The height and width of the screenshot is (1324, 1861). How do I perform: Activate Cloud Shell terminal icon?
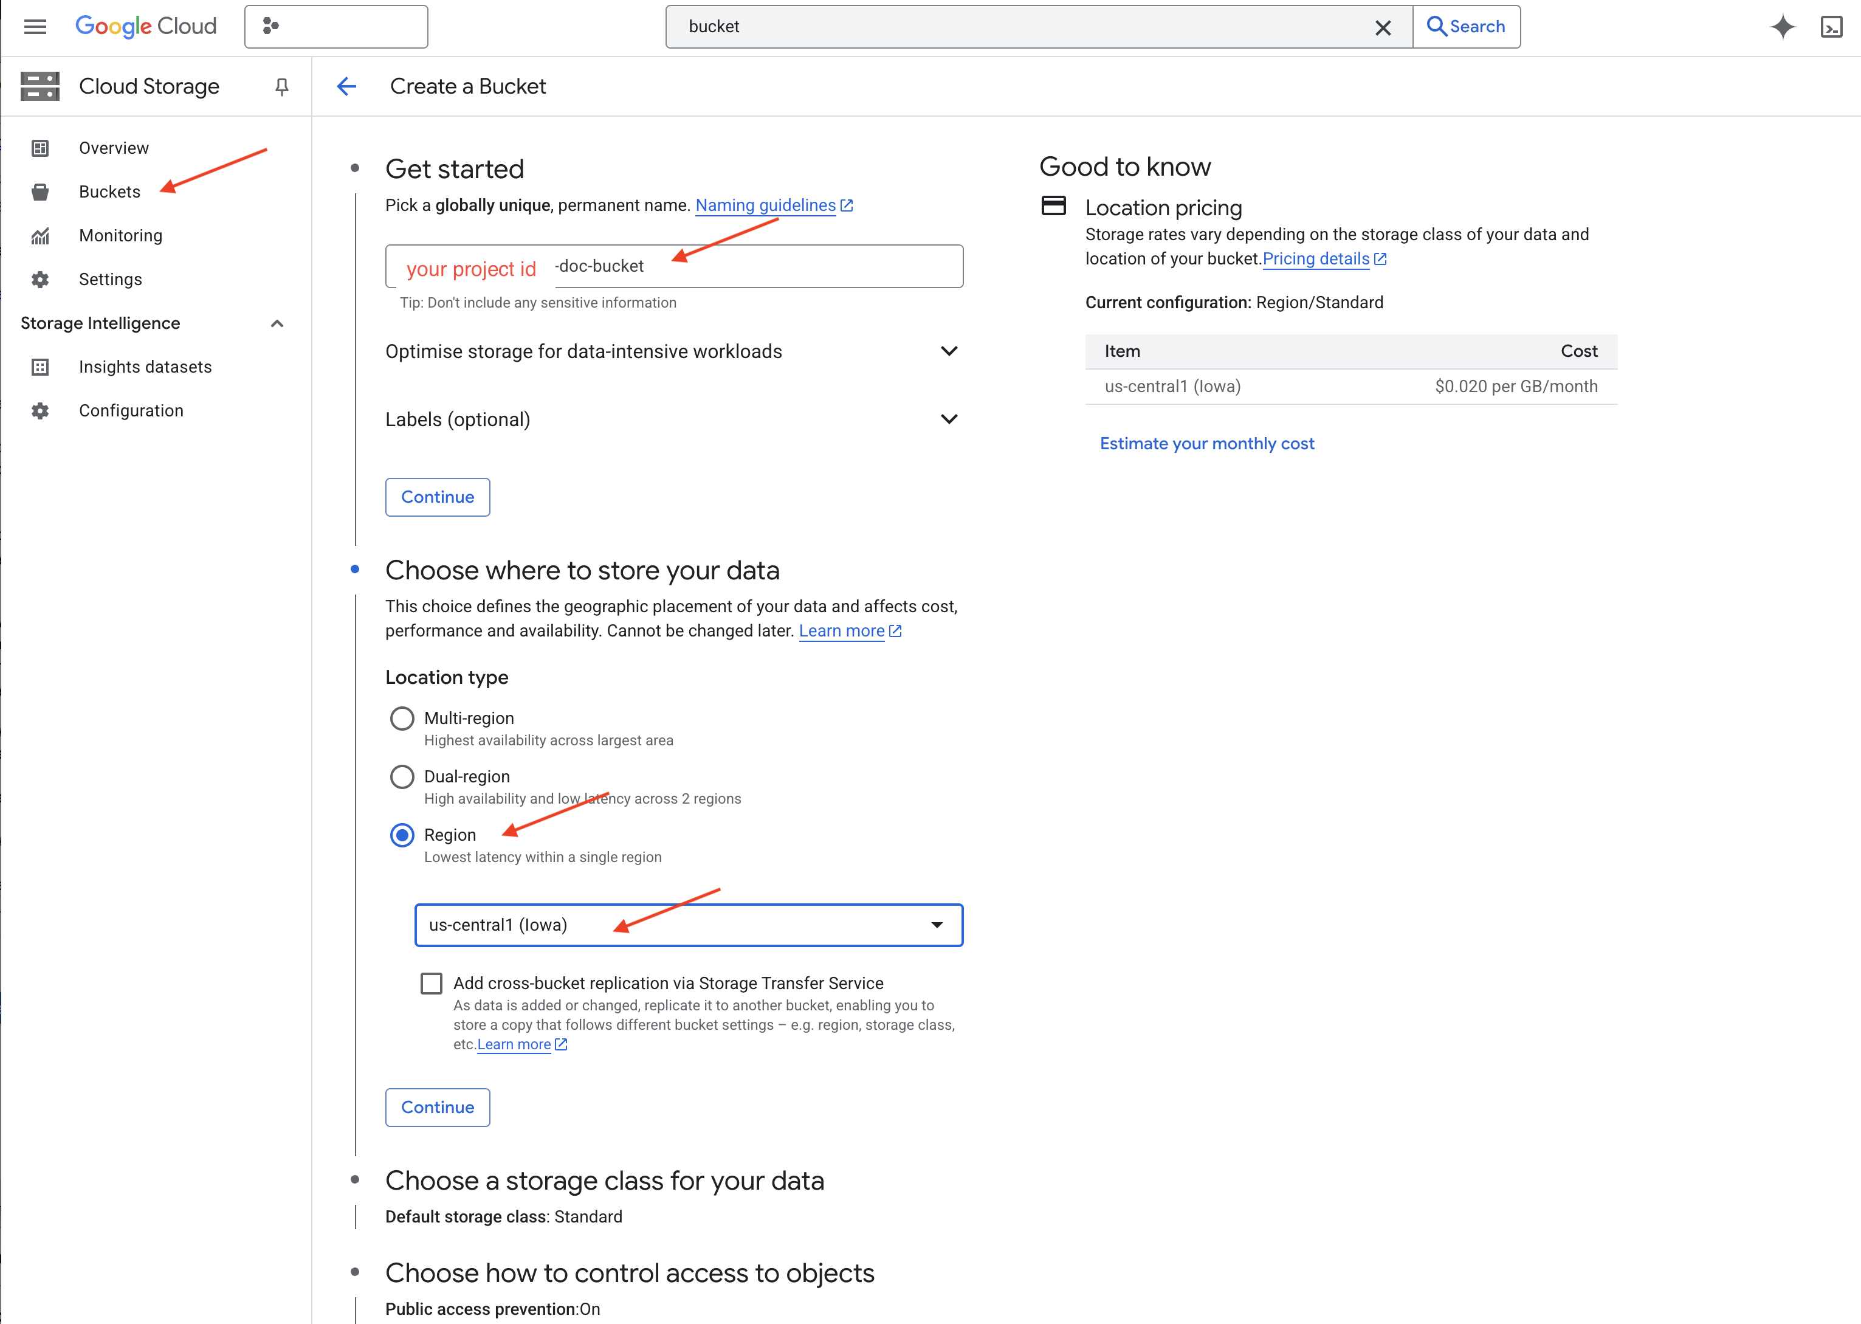click(1831, 27)
